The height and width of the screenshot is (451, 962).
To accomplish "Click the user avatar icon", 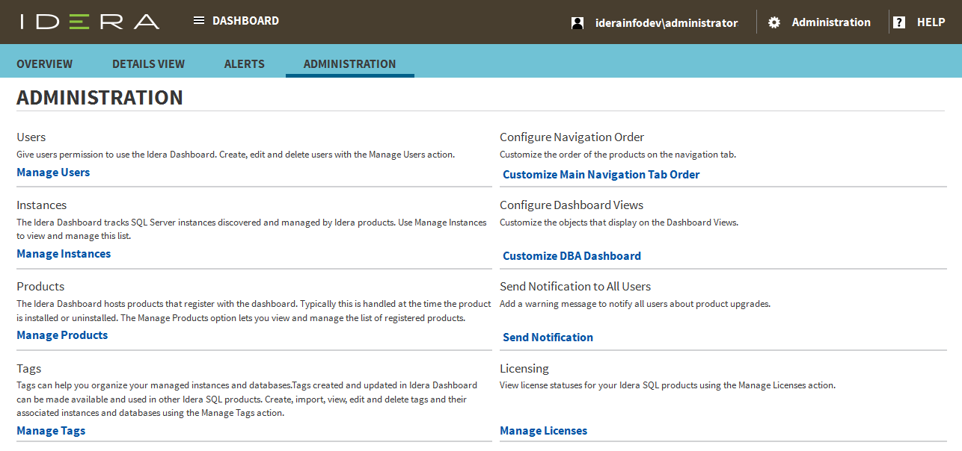I will point(577,23).
